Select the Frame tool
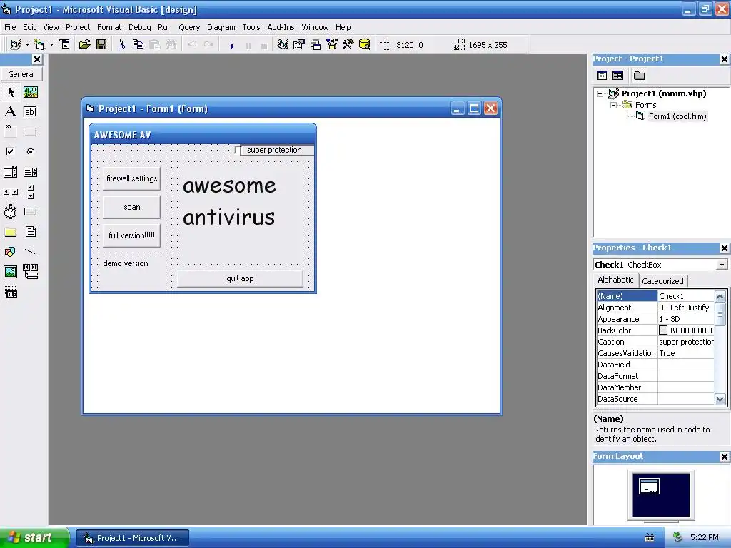The height and width of the screenshot is (548, 731). click(x=10, y=132)
